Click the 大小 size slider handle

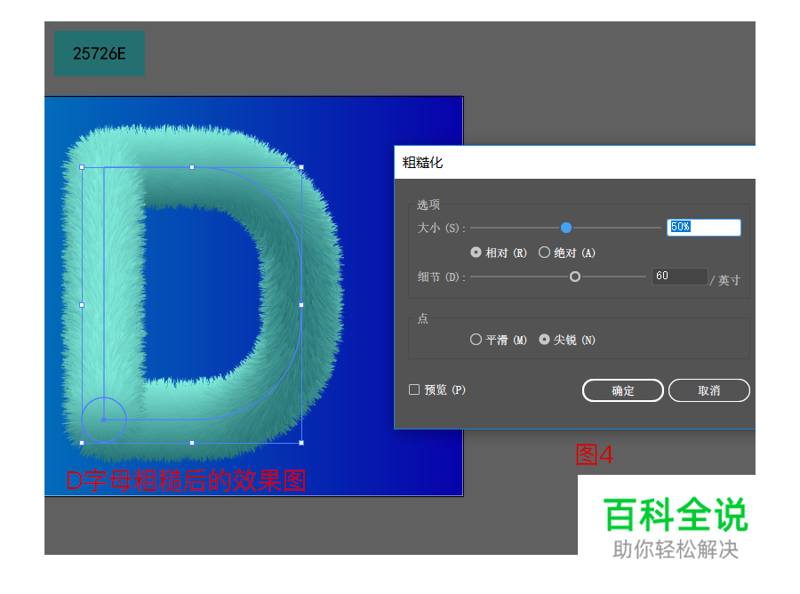point(567,228)
